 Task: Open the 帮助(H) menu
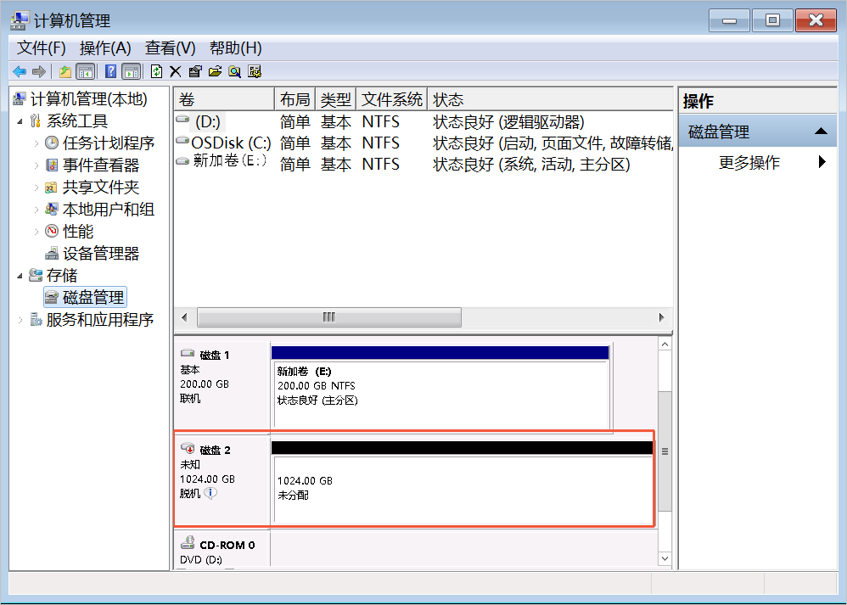click(236, 48)
